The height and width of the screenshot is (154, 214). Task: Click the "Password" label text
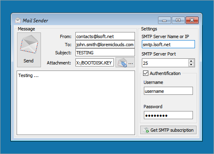tap(153, 107)
